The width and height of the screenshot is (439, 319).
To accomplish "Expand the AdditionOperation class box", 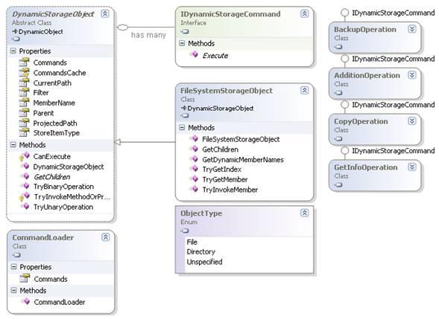I will 412,75.
